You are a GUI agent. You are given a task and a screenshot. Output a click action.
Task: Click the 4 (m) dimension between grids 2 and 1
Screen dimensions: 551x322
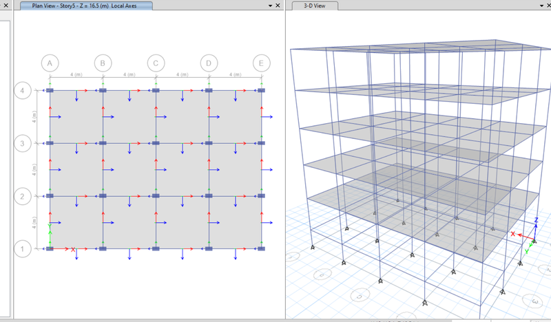[34, 223]
